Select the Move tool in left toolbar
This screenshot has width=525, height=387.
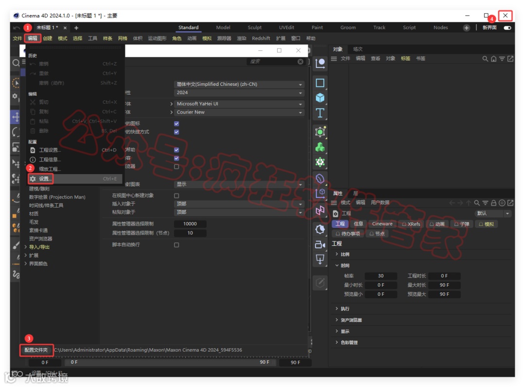(x=16, y=117)
